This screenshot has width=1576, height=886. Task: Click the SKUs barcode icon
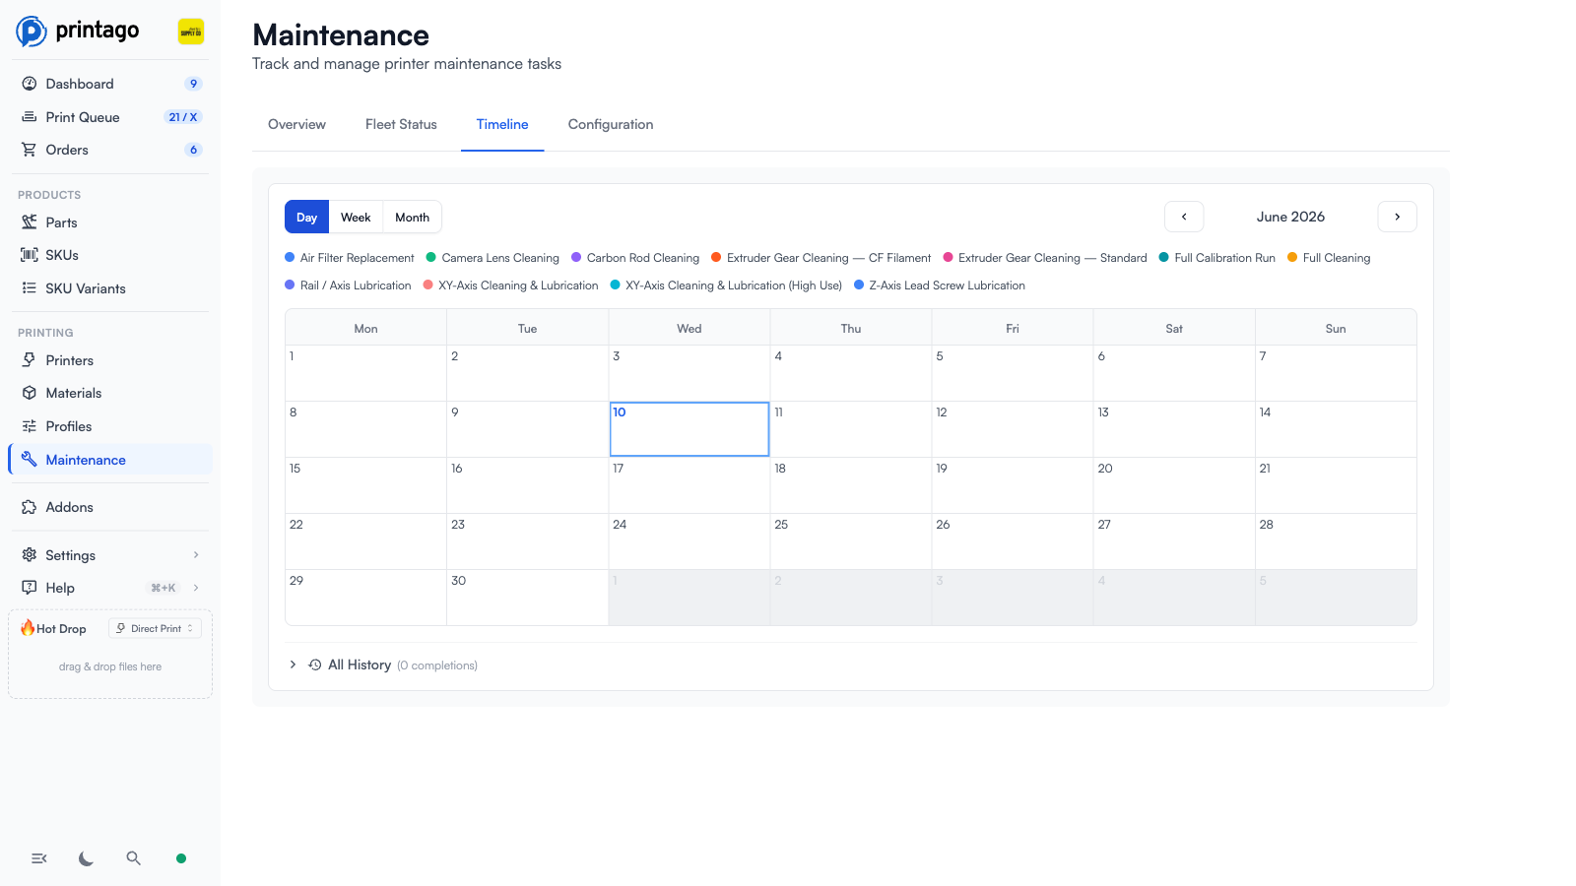[x=30, y=255]
